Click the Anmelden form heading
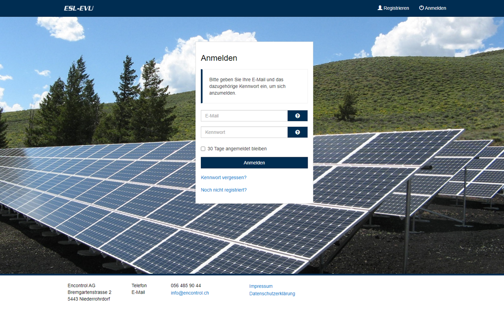This screenshot has height=316, width=504. (x=219, y=58)
